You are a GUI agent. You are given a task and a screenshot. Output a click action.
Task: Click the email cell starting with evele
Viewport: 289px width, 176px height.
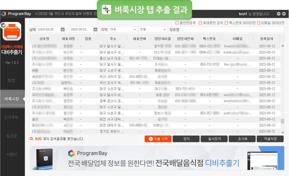click(237, 52)
